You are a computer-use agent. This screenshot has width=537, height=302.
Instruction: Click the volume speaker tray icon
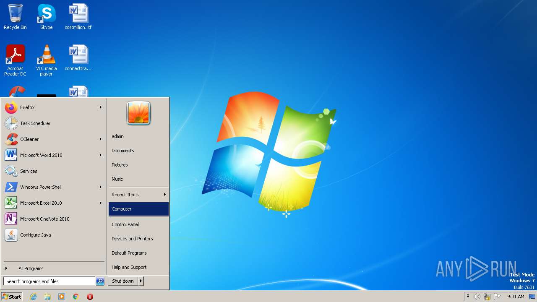(477, 297)
